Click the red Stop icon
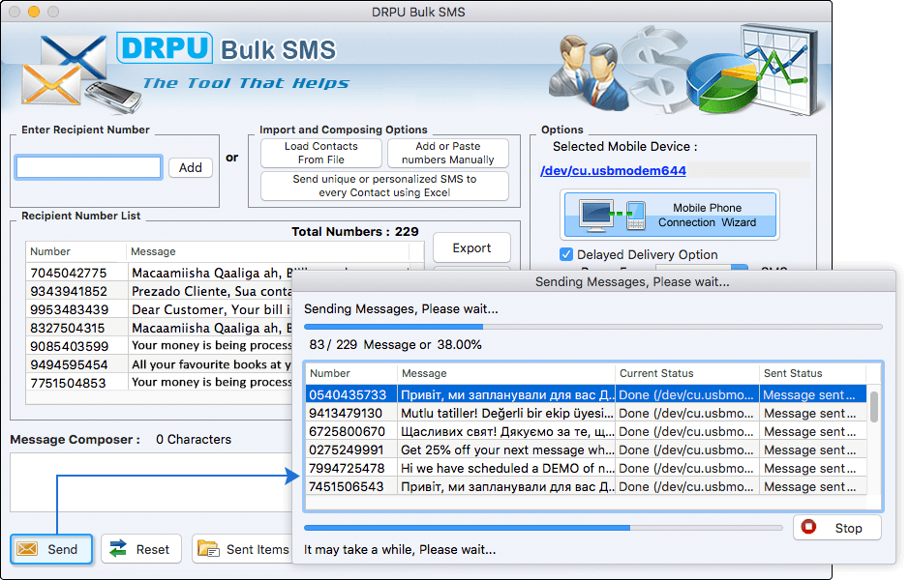 808,527
